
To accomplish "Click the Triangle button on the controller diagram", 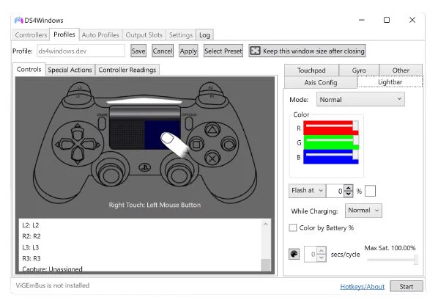I will coord(212,130).
